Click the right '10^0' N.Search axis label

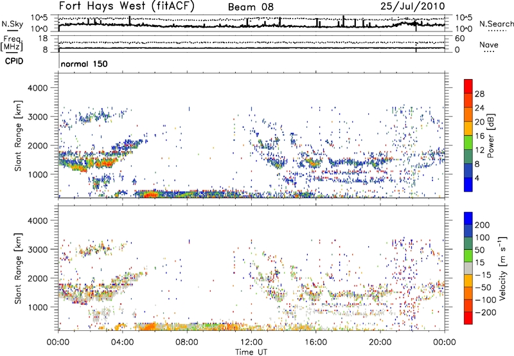pos(464,29)
